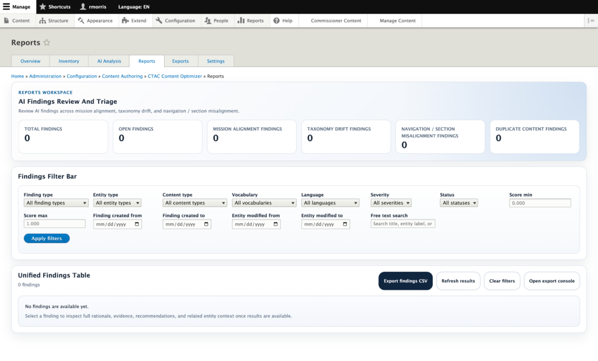This screenshot has width=598, height=361.
Task: Click the Apply filters button
Action: 47,239
